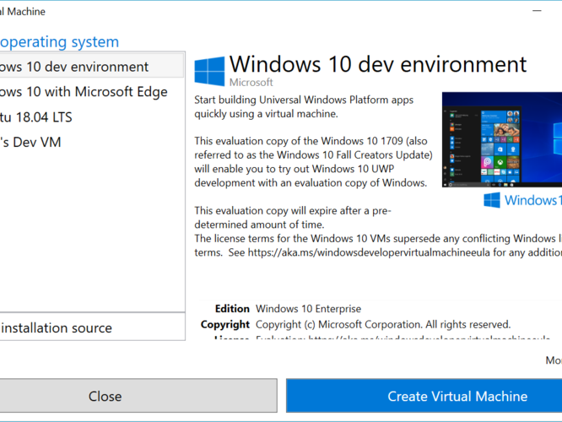Click the 'Windows 10 Fall Creators Update' text

[x=353, y=155]
